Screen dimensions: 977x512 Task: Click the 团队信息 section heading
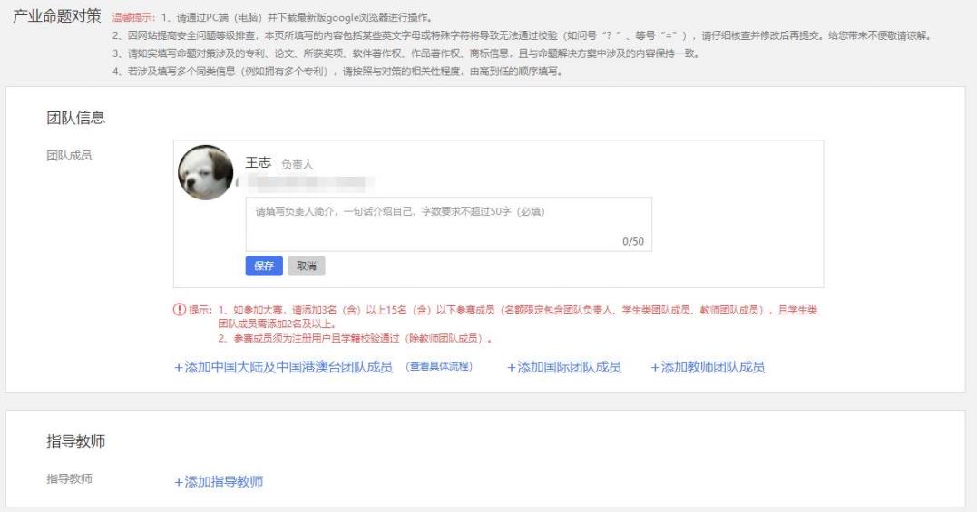pyautogui.click(x=75, y=117)
